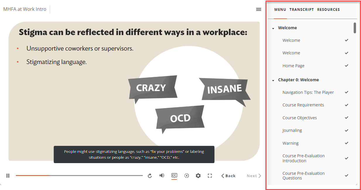Click the video progress seek bar
The width and height of the screenshot is (361, 190).
pos(79,176)
